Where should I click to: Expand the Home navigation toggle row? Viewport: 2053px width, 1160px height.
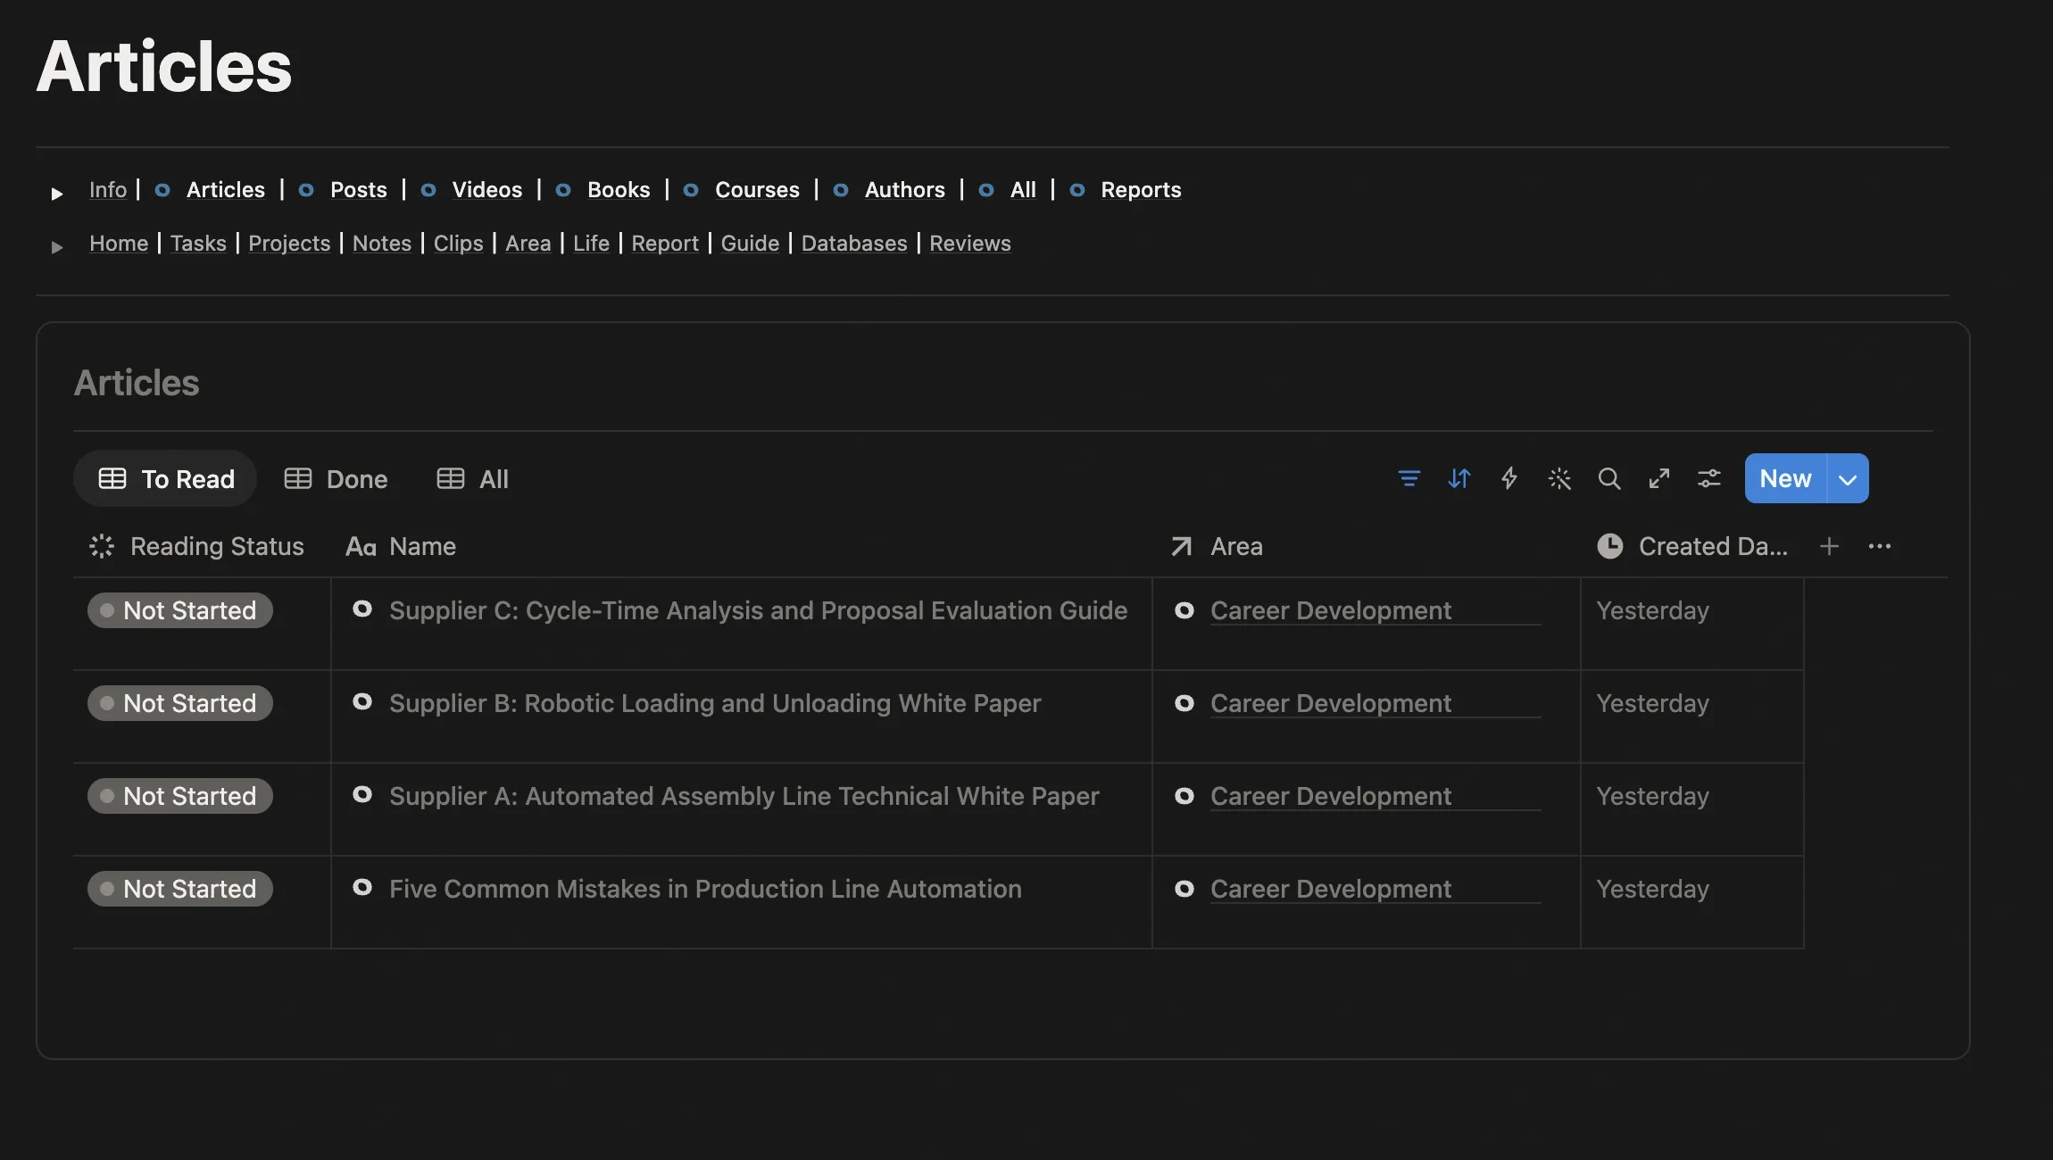tap(57, 246)
